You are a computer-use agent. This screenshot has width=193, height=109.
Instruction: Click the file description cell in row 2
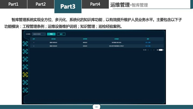click(x=116, y=46)
